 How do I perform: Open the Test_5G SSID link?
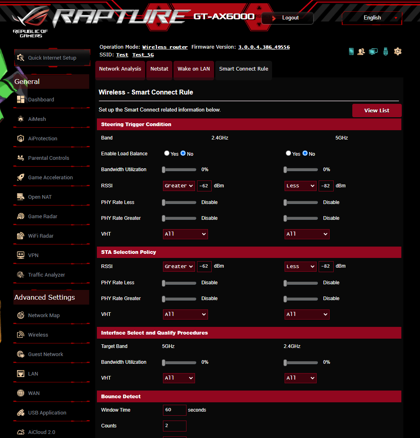coord(143,55)
